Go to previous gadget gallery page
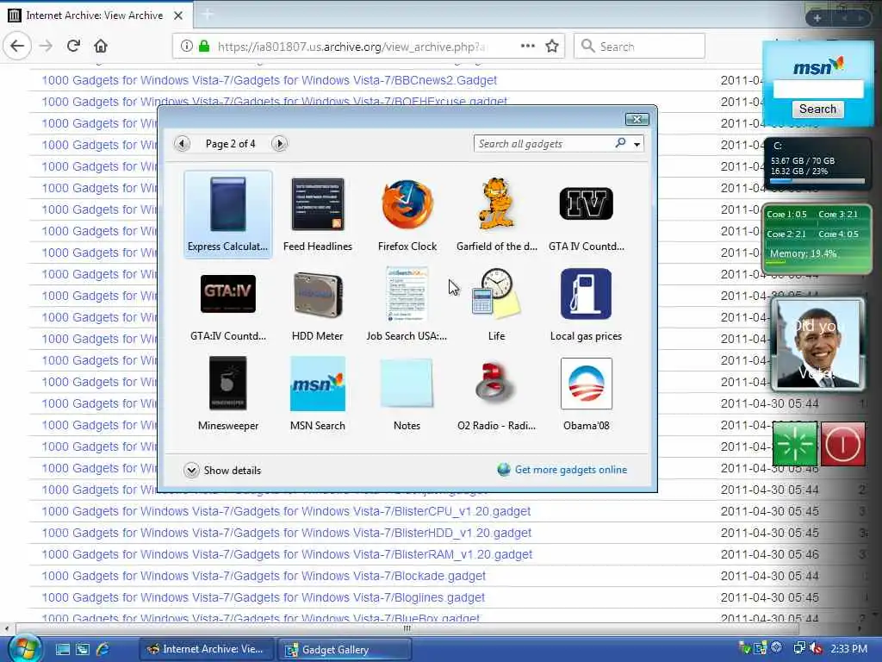 pyautogui.click(x=182, y=144)
